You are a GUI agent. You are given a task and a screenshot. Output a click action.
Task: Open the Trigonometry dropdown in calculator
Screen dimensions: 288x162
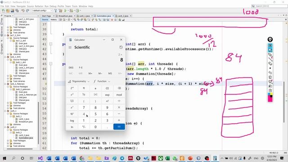(79, 81)
